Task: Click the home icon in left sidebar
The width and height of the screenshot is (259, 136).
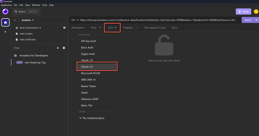Action: (5, 23)
